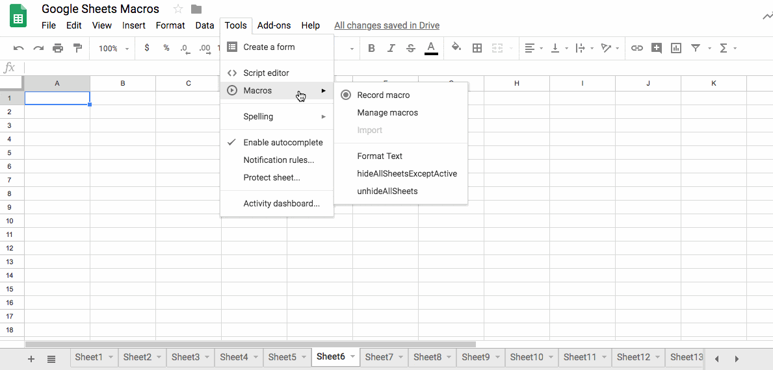Print the spreadsheet using the printer icon

(x=58, y=48)
